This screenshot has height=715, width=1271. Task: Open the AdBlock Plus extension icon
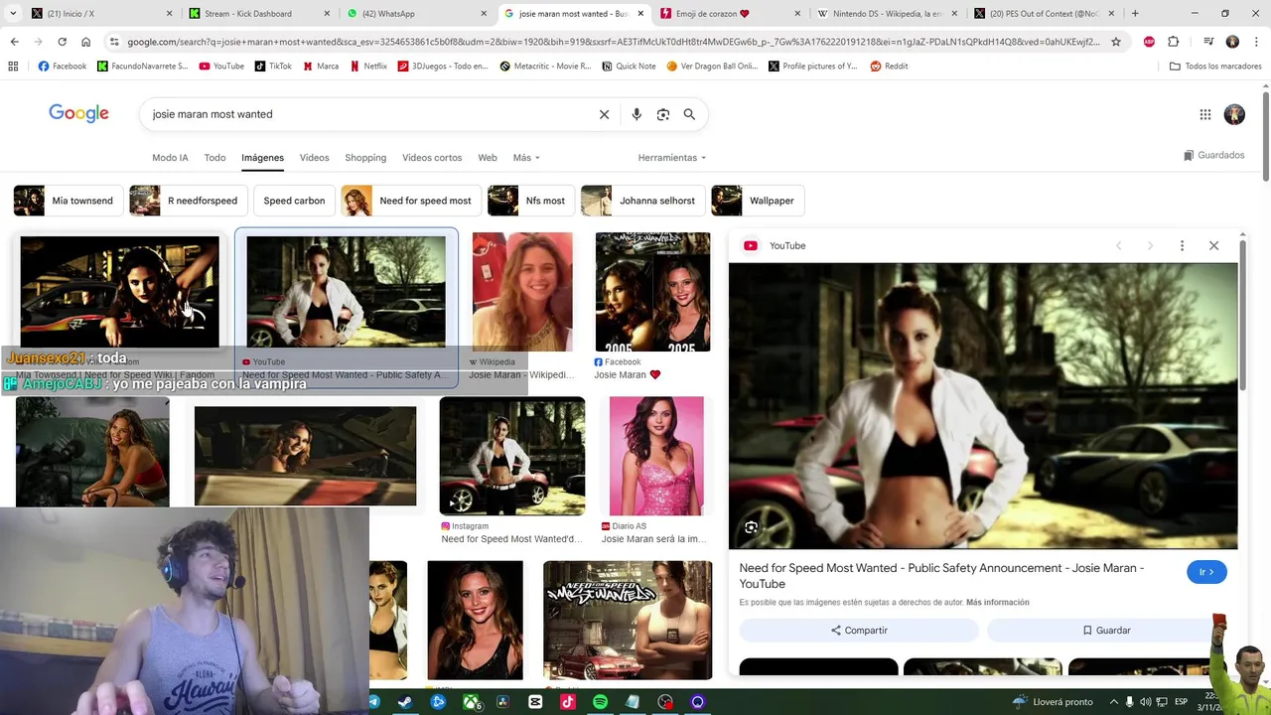pyautogui.click(x=1149, y=42)
